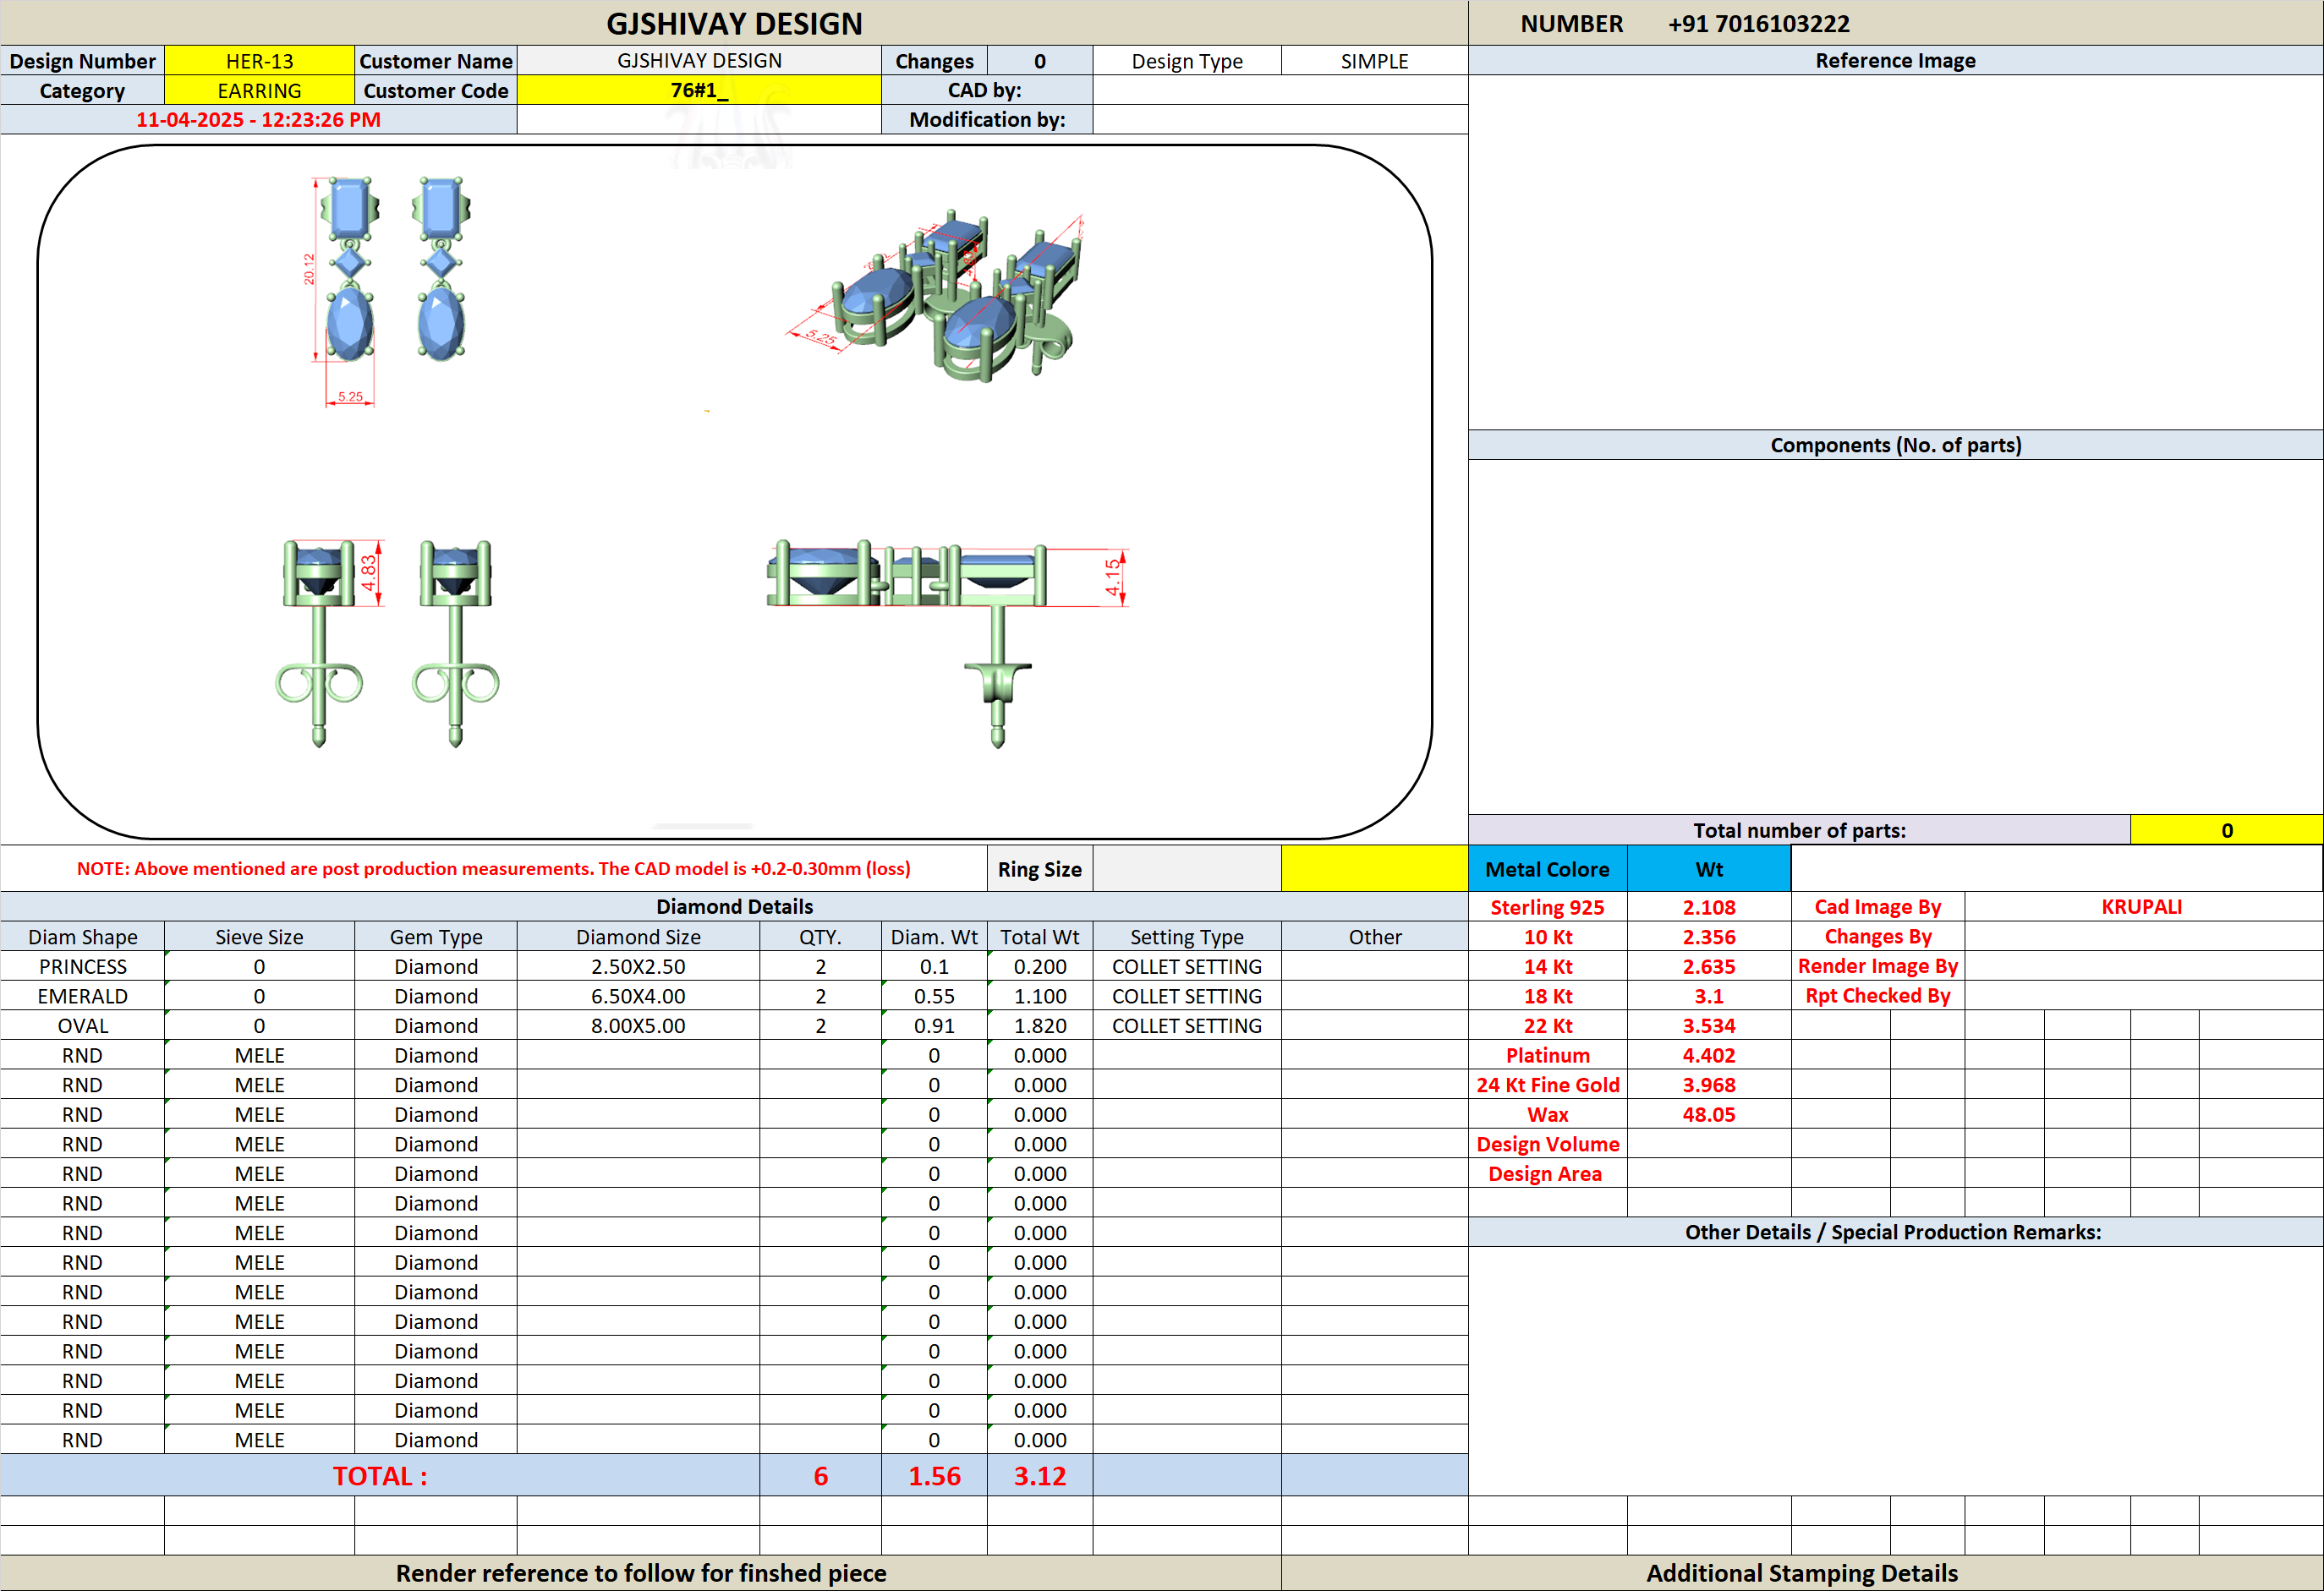Click the 20.12 length dimension label
The height and width of the screenshot is (1591, 2324).
[309, 269]
